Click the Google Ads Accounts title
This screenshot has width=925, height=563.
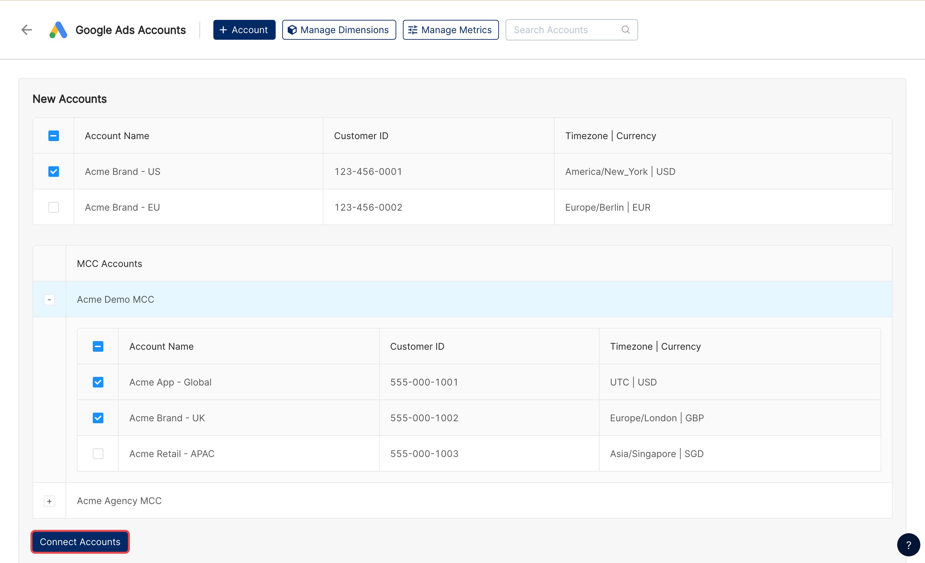tap(131, 30)
